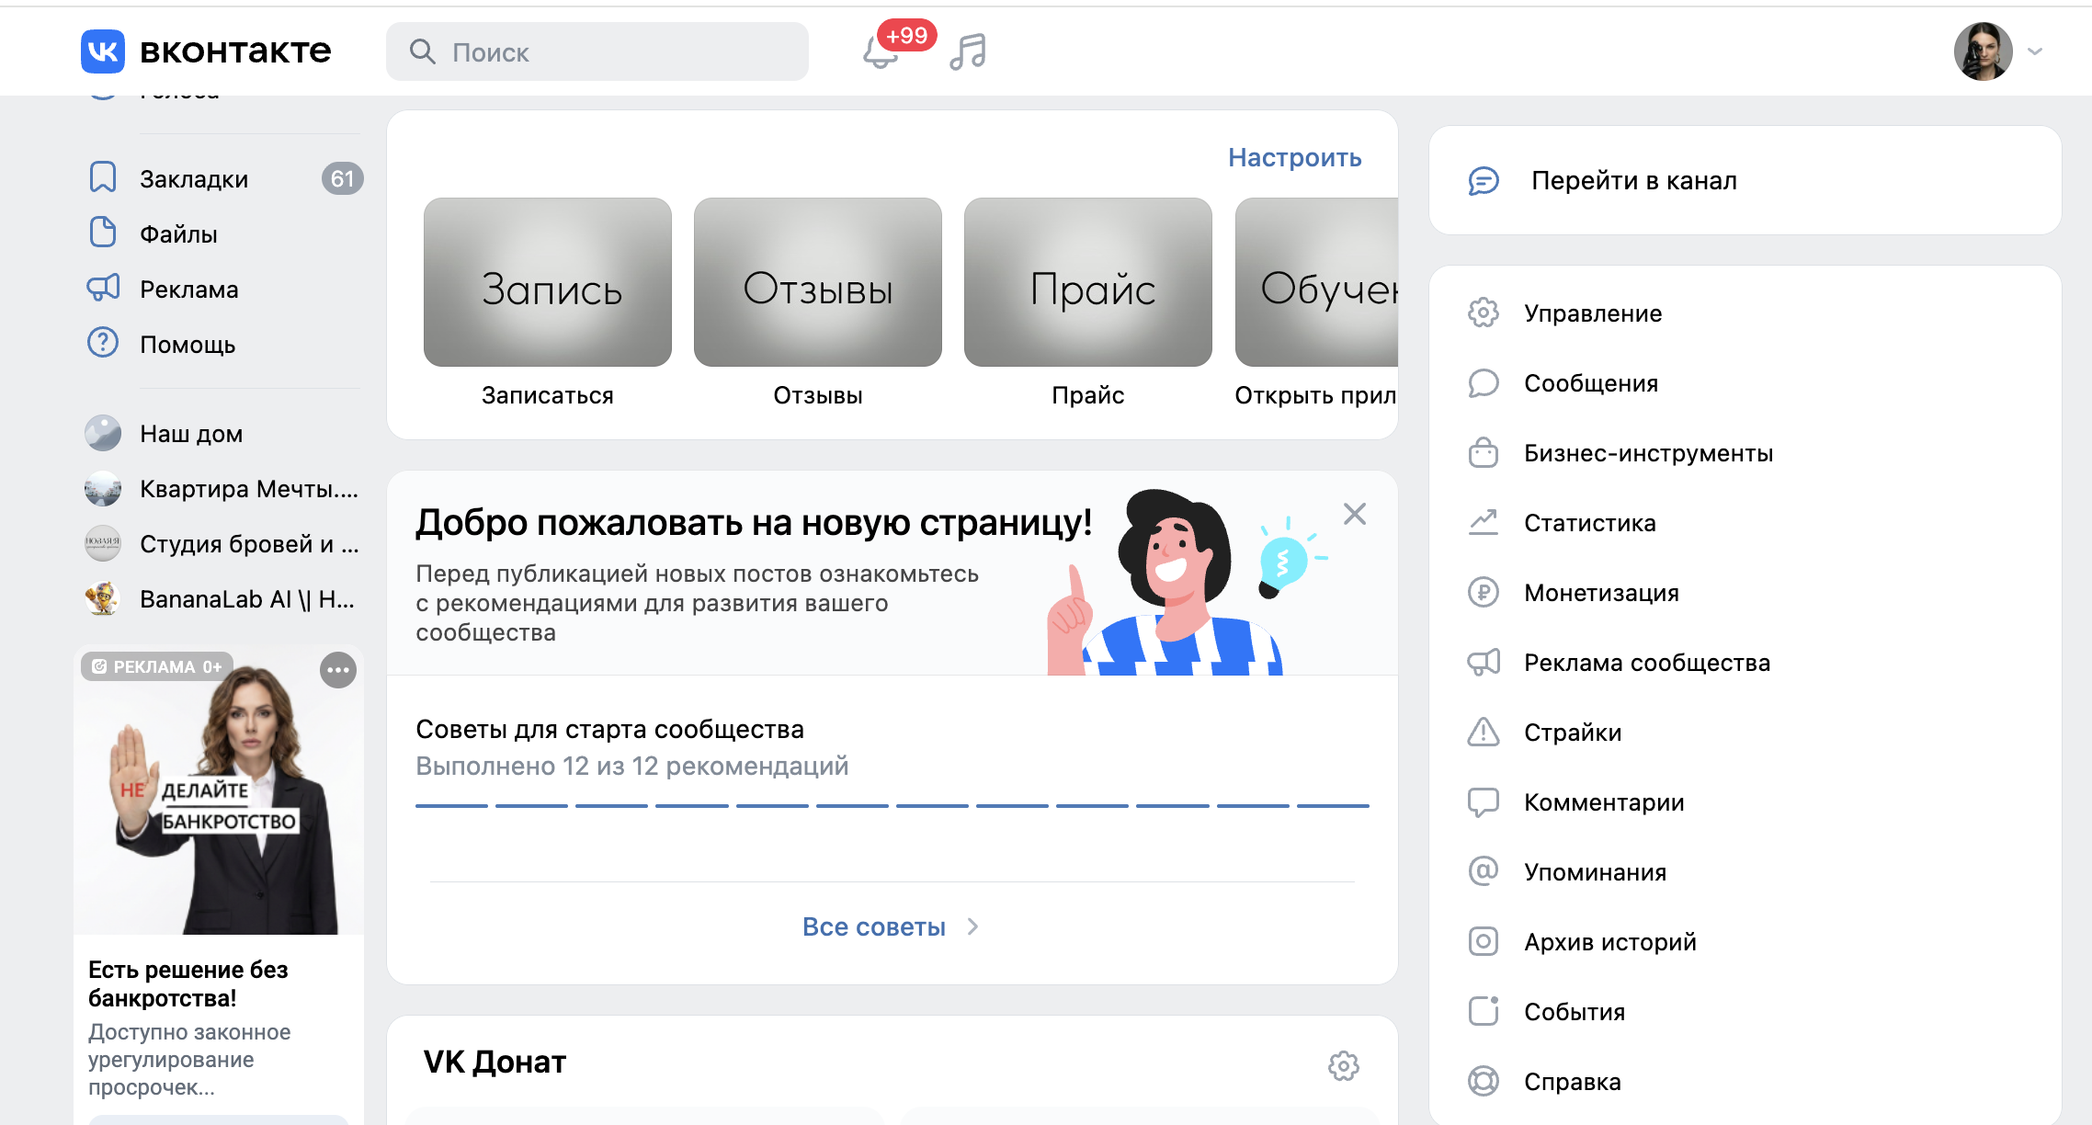Click the Сообщения speech bubble icon
2092x1125 pixels.
pyautogui.click(x=1484, y=382)
